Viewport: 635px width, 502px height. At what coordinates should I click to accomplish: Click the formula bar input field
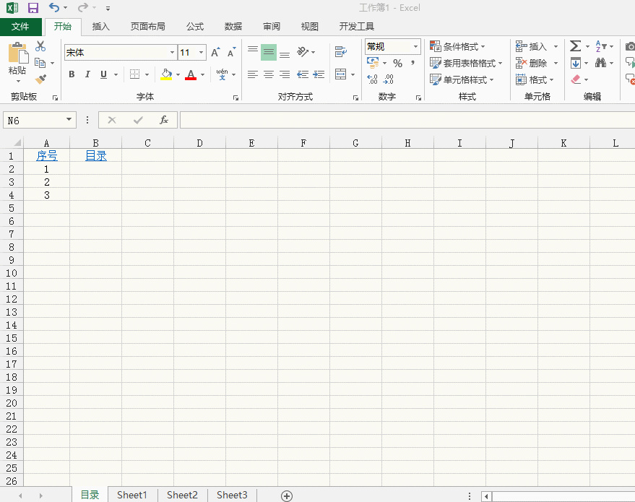[407, 120]
